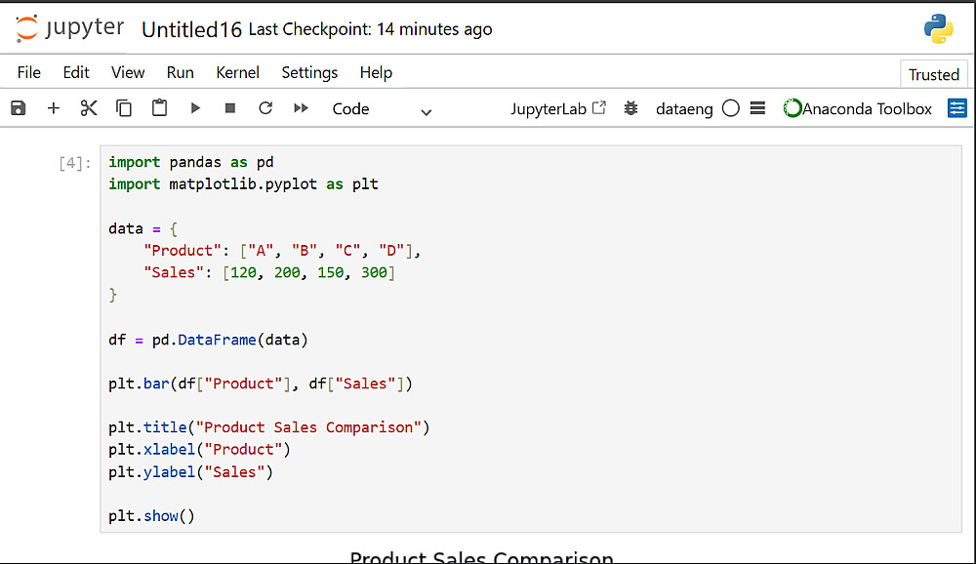Screen dimensions: 976x564
Task: Open notebook in JupyterLab link
Action: (558, 109)
